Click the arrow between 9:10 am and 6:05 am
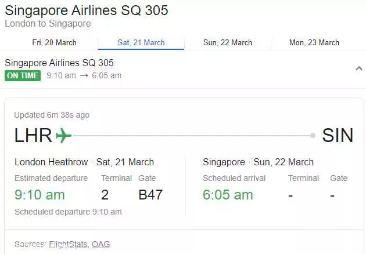The width and height of the screenshot is (366, 254). click(x=84, y=75)
